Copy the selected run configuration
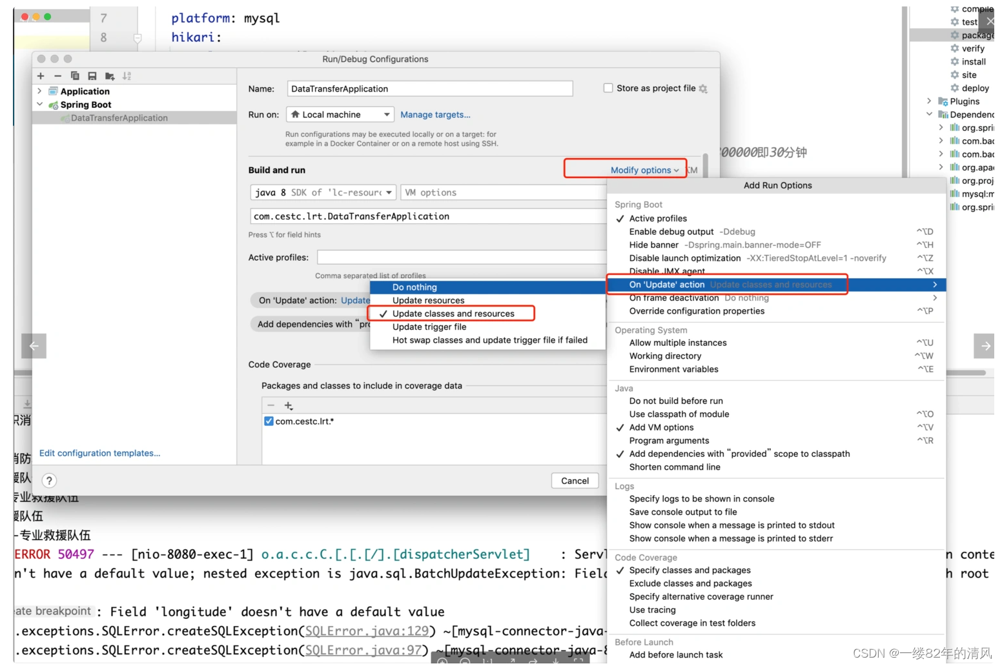Viewport: 1002px width, 666px height. (75, 76)
